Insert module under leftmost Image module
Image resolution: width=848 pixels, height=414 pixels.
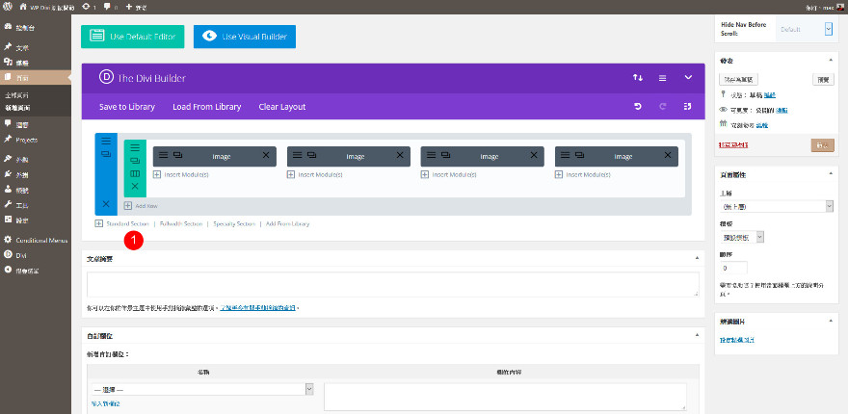point(180,174)
